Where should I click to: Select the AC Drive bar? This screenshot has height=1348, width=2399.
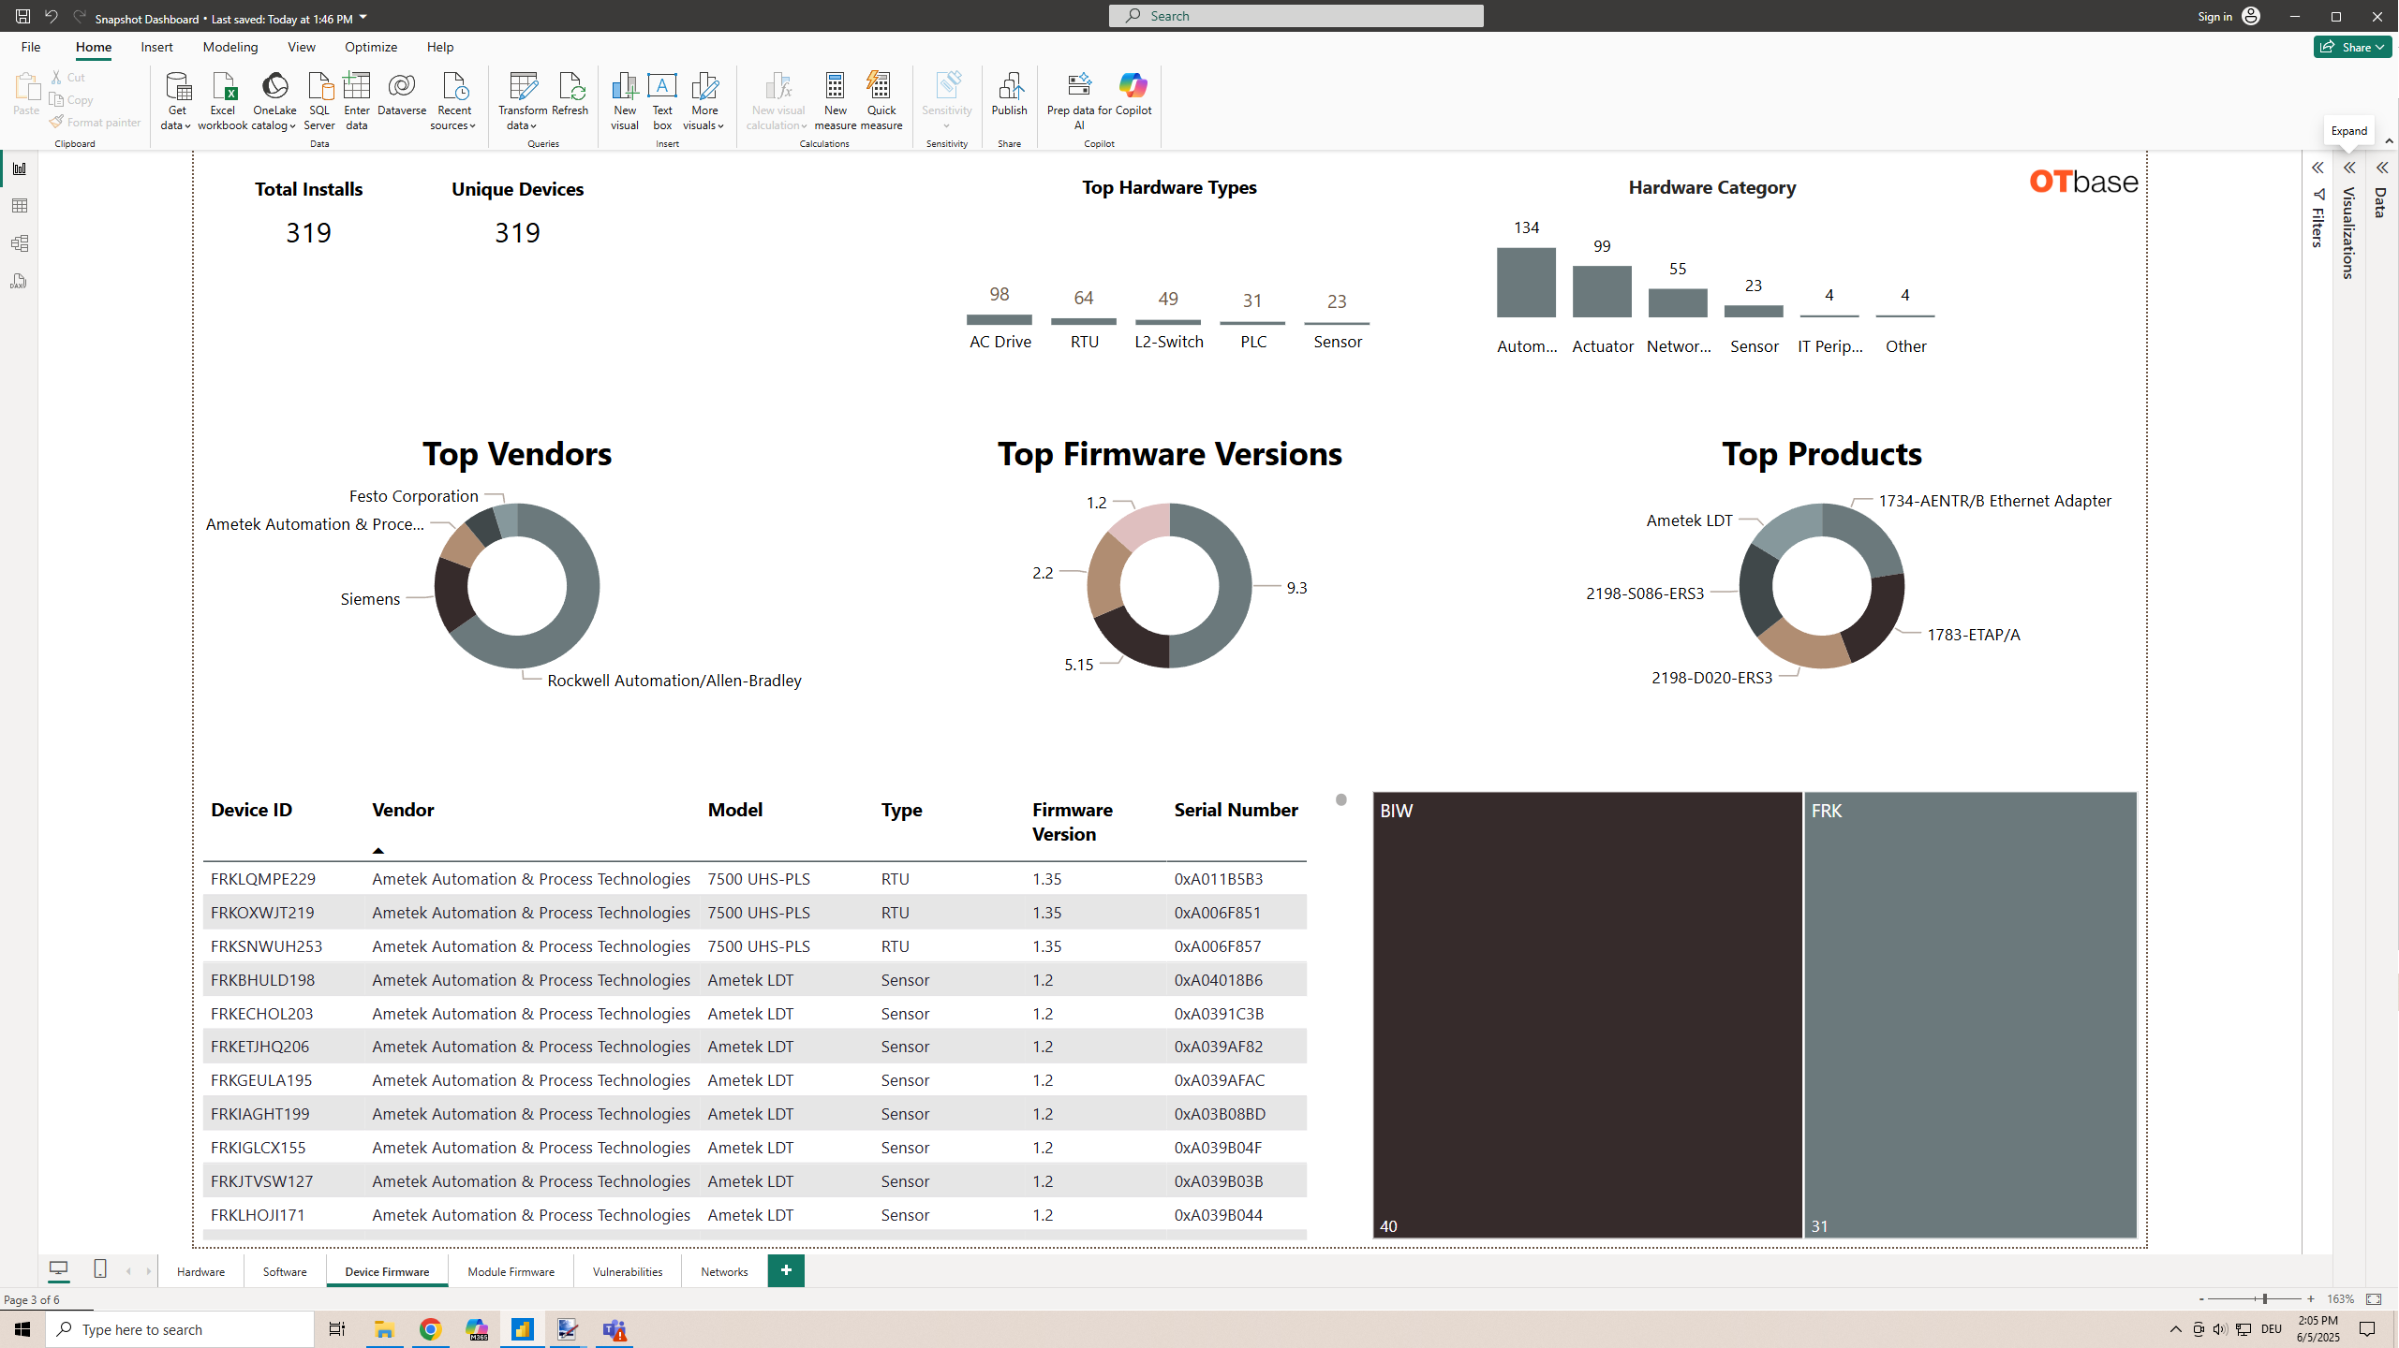tap(999, 319)
